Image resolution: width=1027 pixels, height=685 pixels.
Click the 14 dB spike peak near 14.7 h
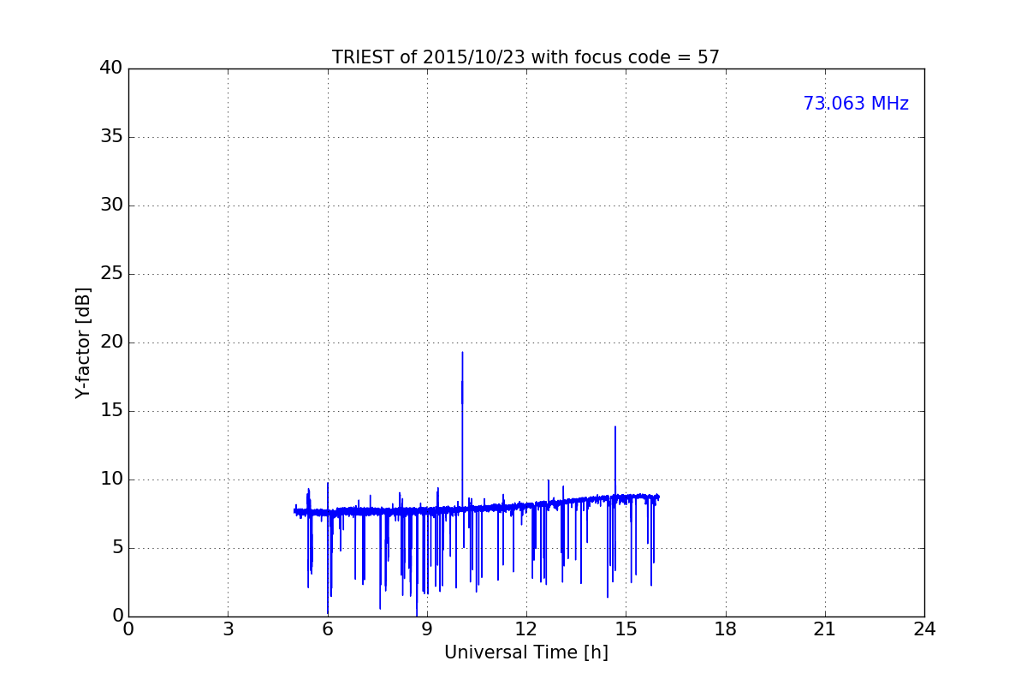614,427
